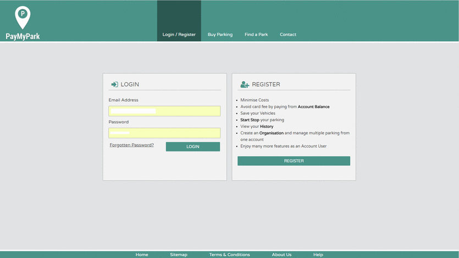Click the PayMyPark map pin logo

tap(23, 17)
